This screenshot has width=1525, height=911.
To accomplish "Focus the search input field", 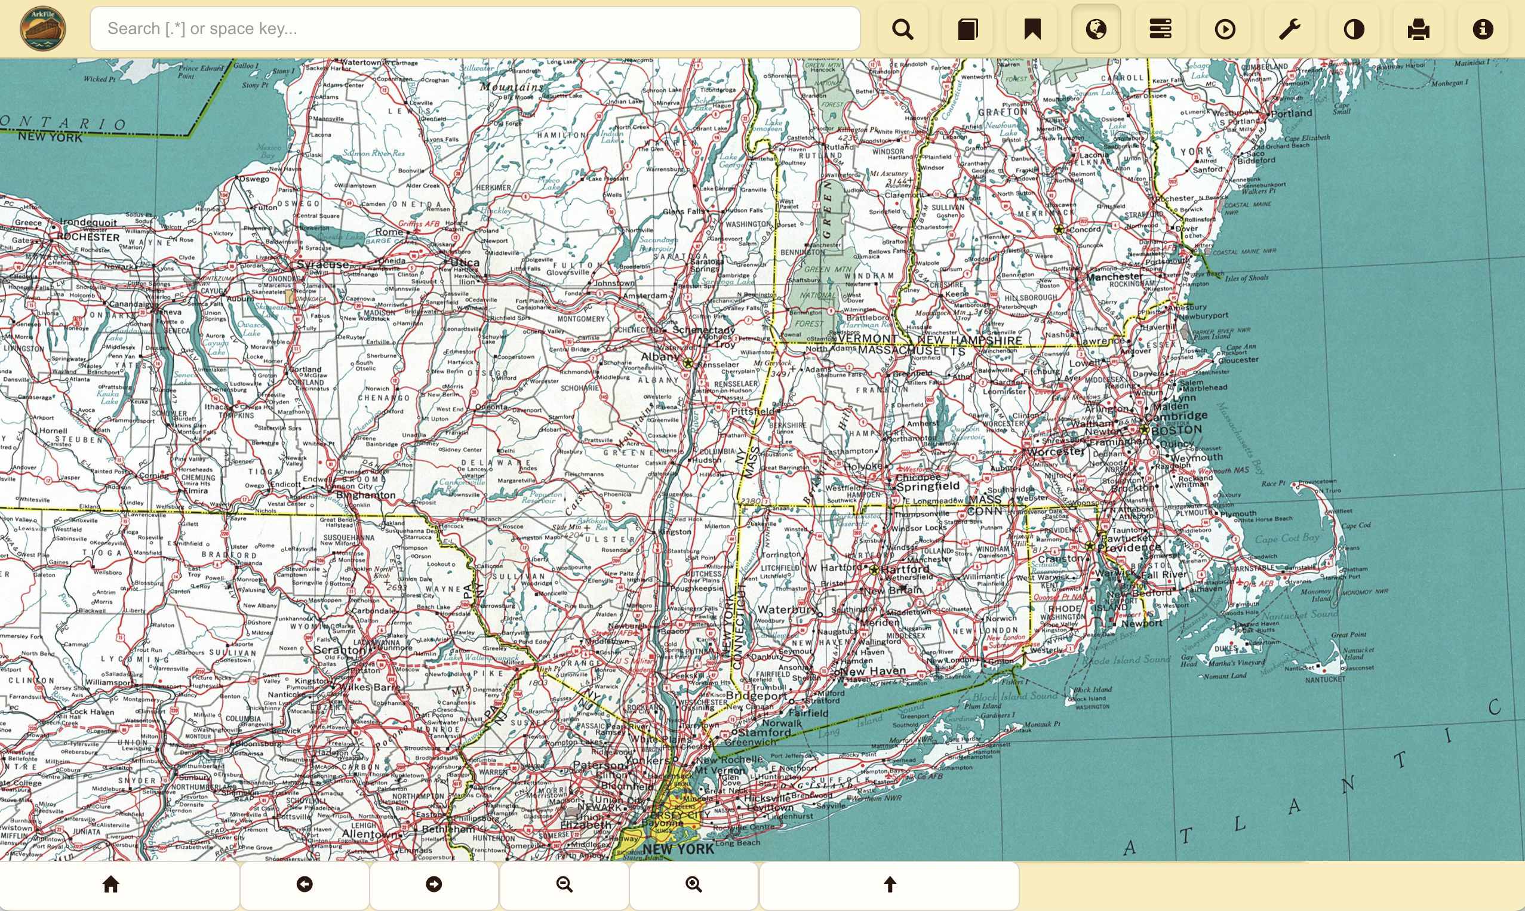I will 475,29.
